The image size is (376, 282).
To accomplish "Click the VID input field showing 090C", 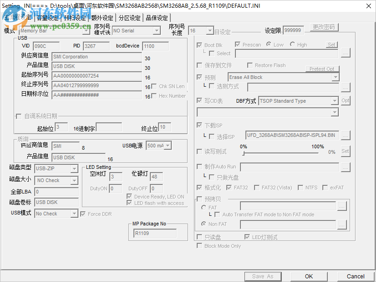I will point(46,46).
